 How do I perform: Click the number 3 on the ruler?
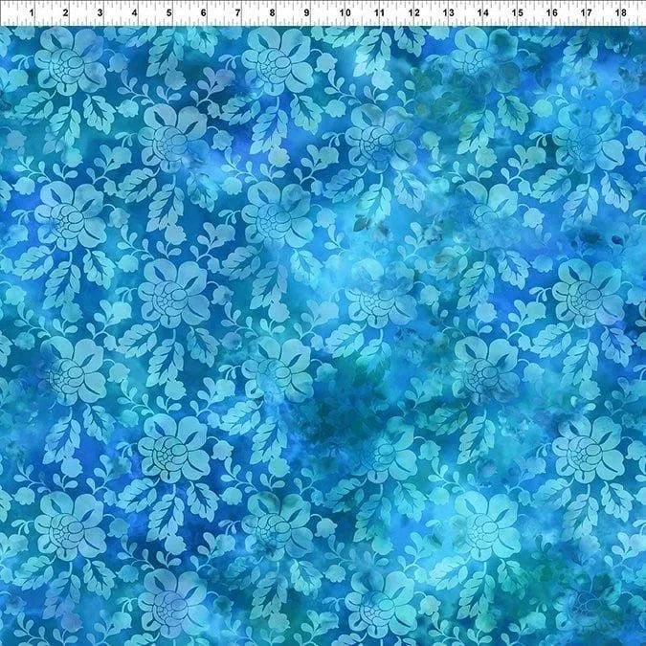[x=100, y=14]
